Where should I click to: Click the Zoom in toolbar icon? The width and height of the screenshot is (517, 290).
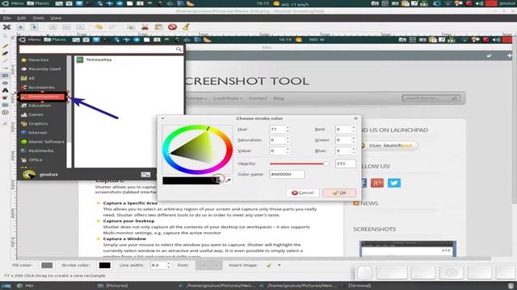click(53, 27)
